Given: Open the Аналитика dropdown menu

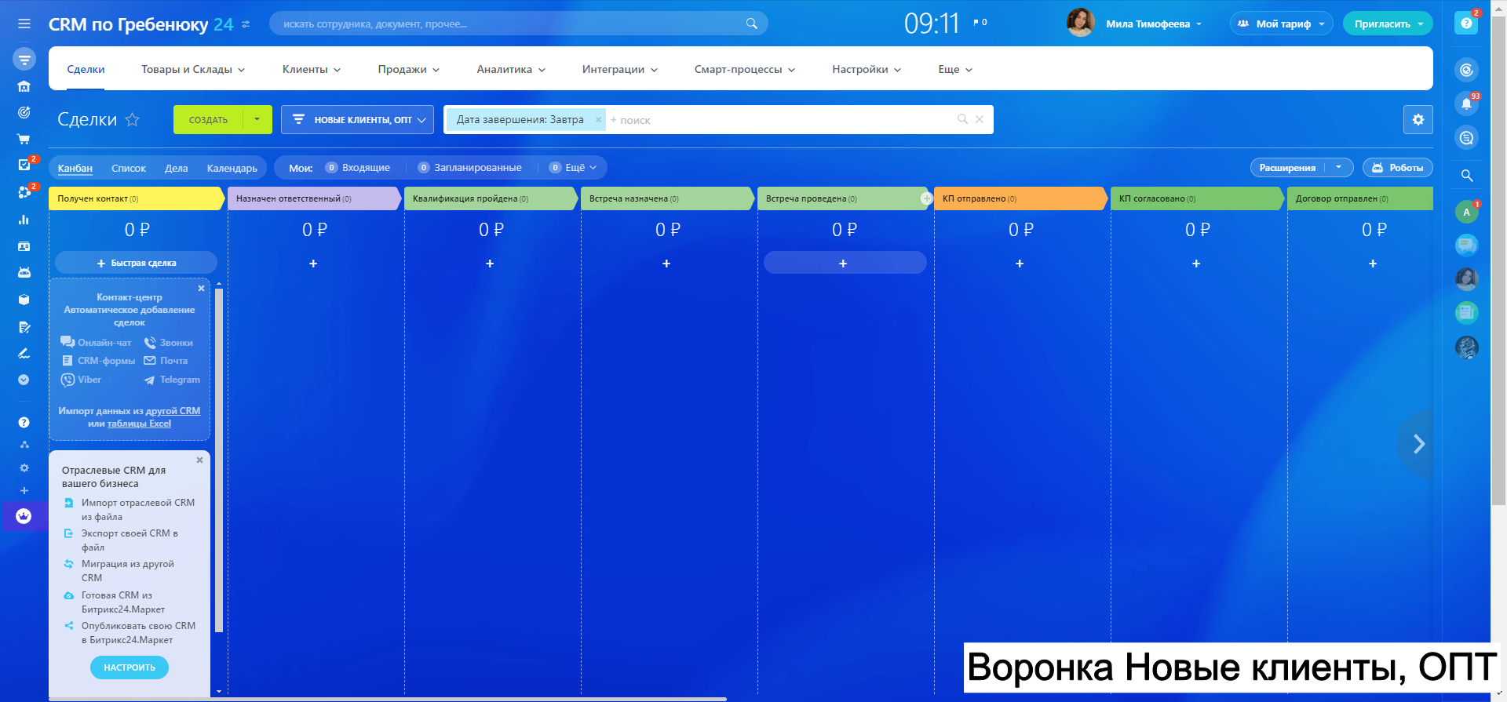Looking at the screenshot, I should click(x=511, y=69).
